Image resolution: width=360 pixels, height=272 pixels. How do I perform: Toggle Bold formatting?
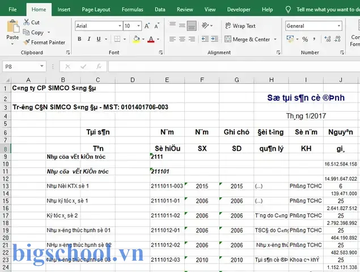[79, 39]
